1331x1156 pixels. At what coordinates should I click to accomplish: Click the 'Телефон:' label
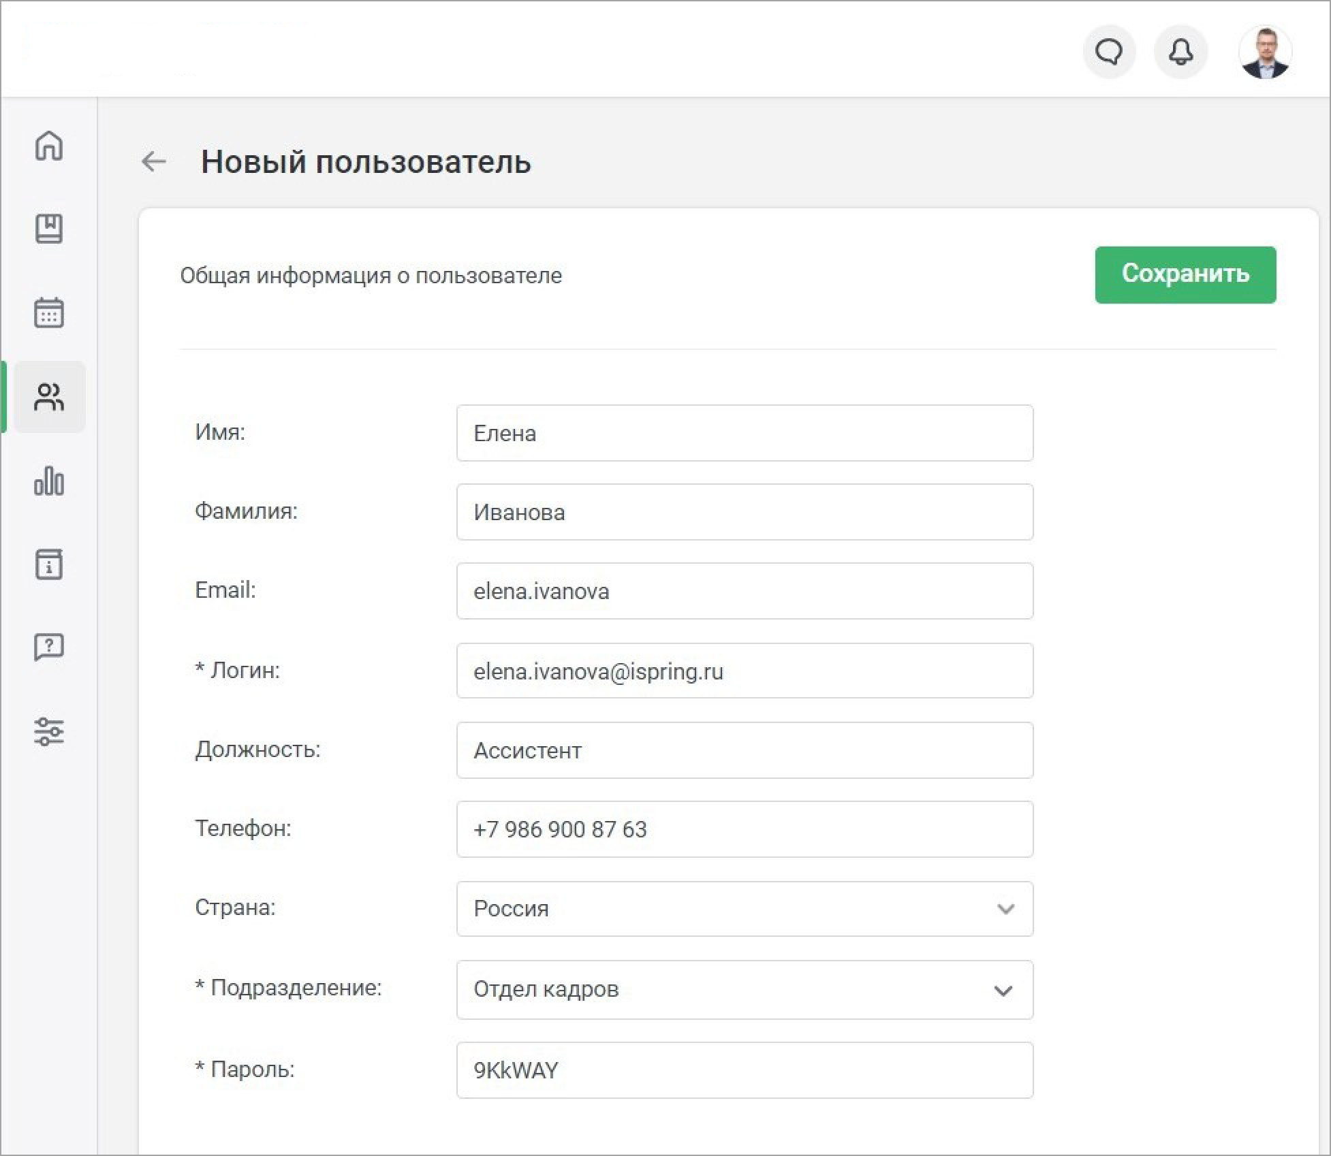[243, 829]
